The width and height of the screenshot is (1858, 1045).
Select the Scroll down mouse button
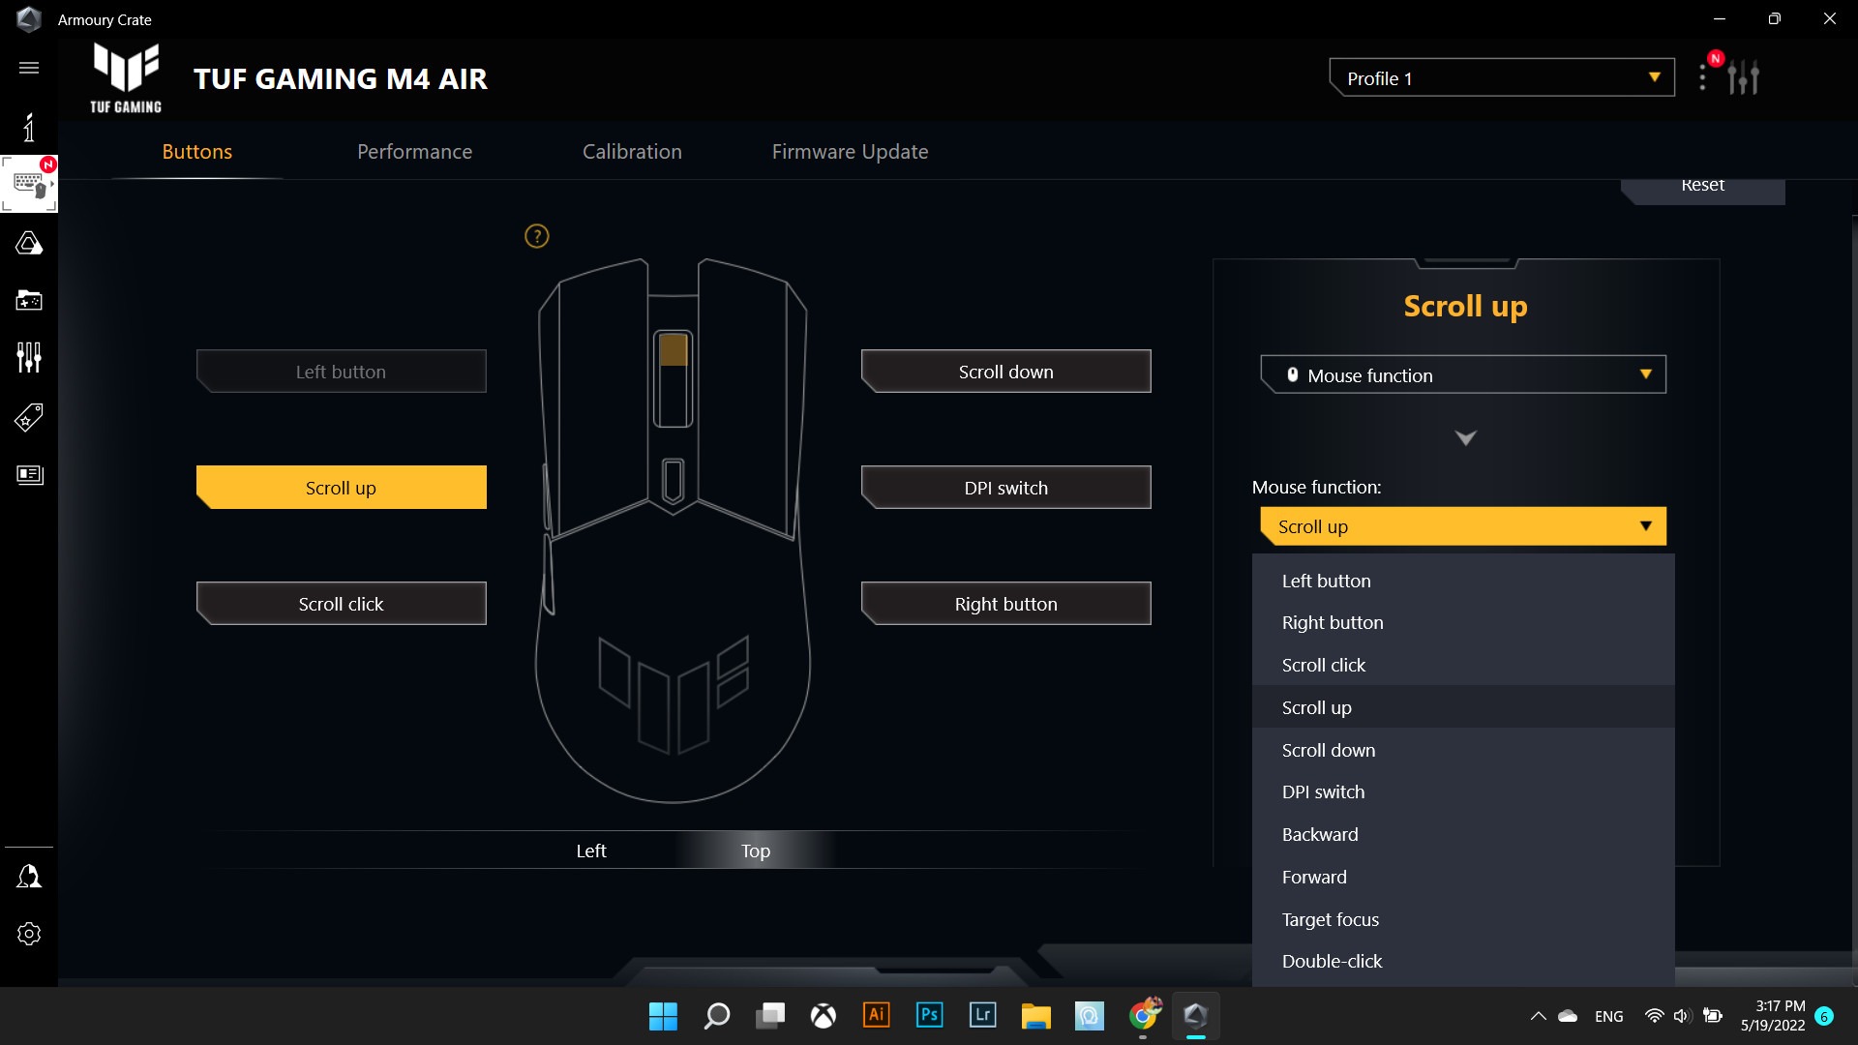coord(1006,372)
